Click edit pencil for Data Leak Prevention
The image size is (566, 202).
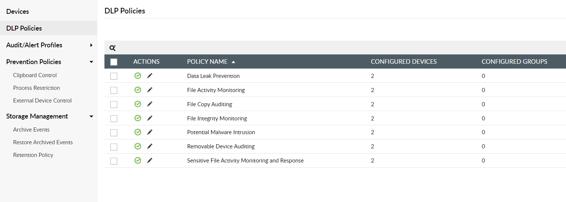tap(150, 76)
